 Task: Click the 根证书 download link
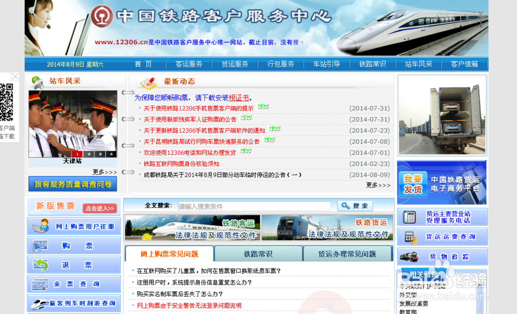point(239,98)
